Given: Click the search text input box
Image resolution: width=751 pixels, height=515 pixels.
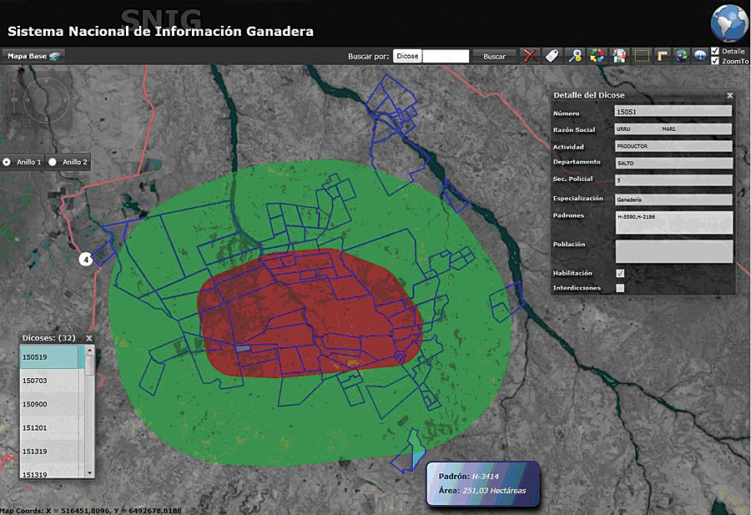Looking at the screenshot, I should point(446,56).
